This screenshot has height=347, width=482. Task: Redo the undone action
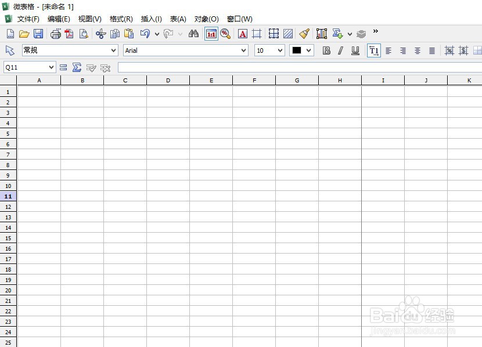(168, 34)
